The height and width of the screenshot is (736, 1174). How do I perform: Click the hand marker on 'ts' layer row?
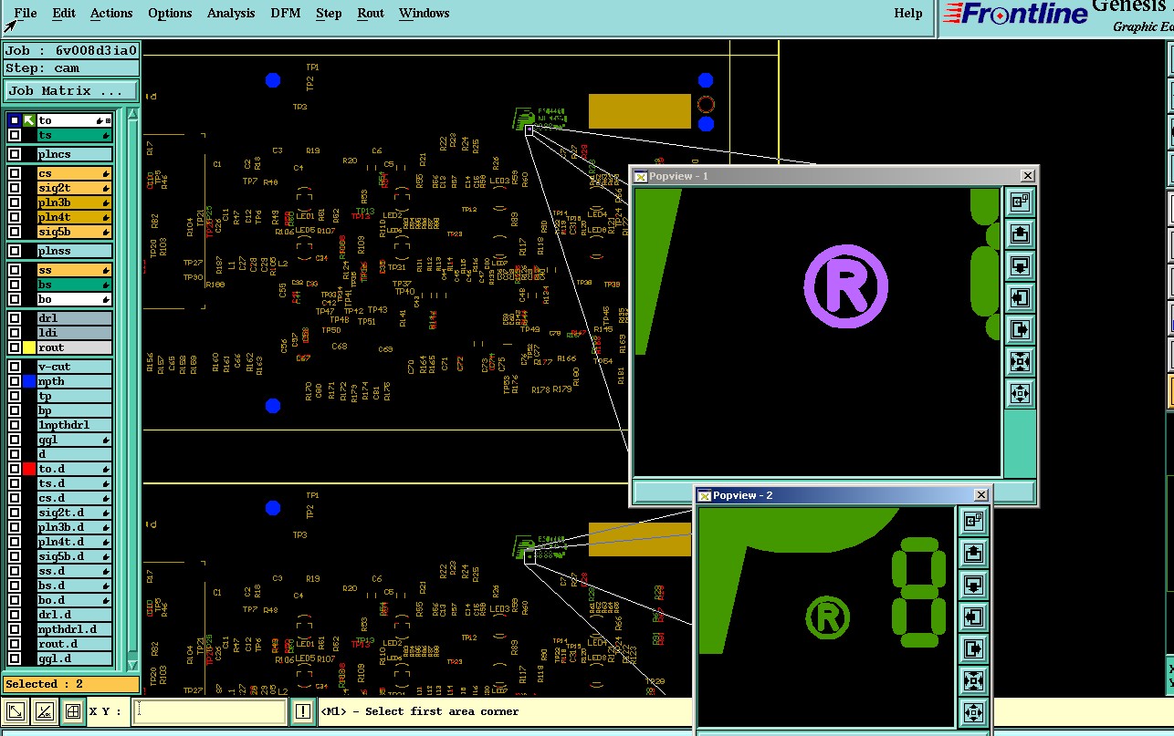(x=106, y=135)
